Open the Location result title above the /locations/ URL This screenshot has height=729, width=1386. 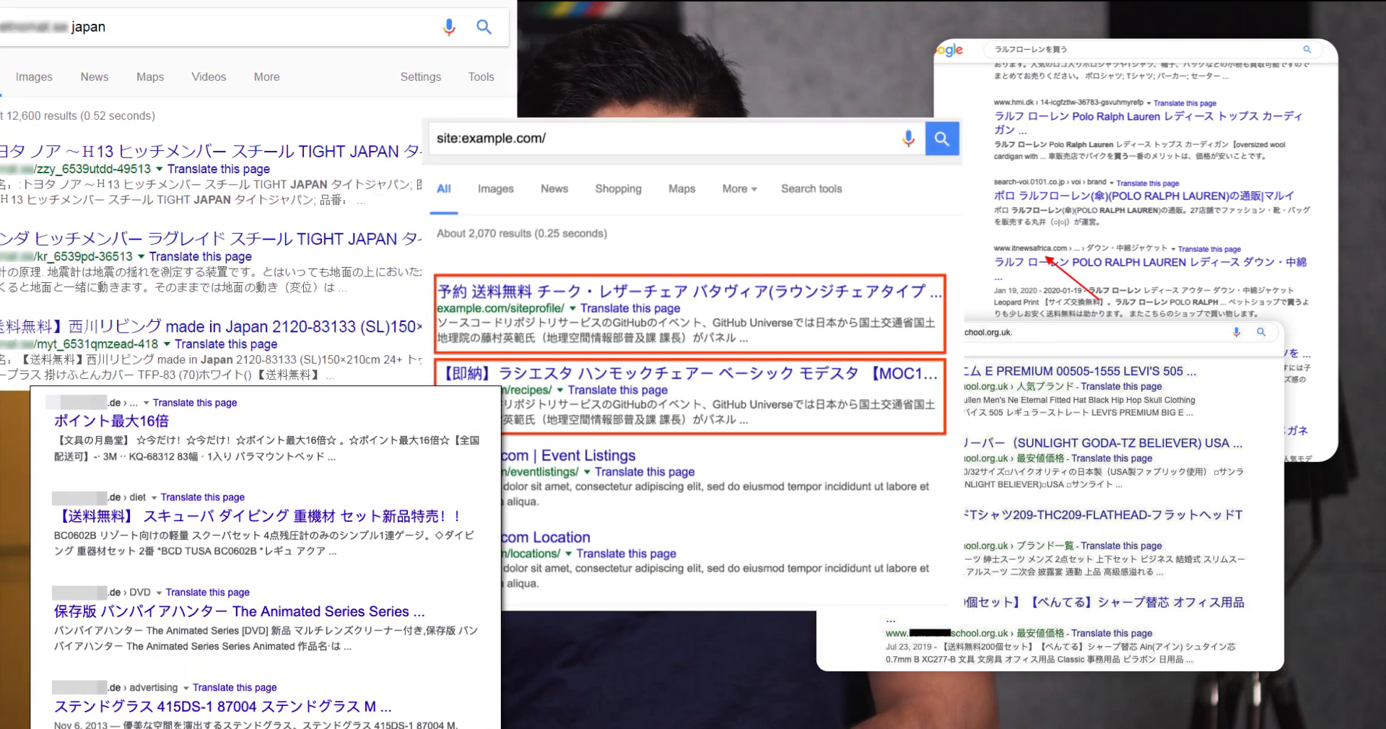[546, 537]
